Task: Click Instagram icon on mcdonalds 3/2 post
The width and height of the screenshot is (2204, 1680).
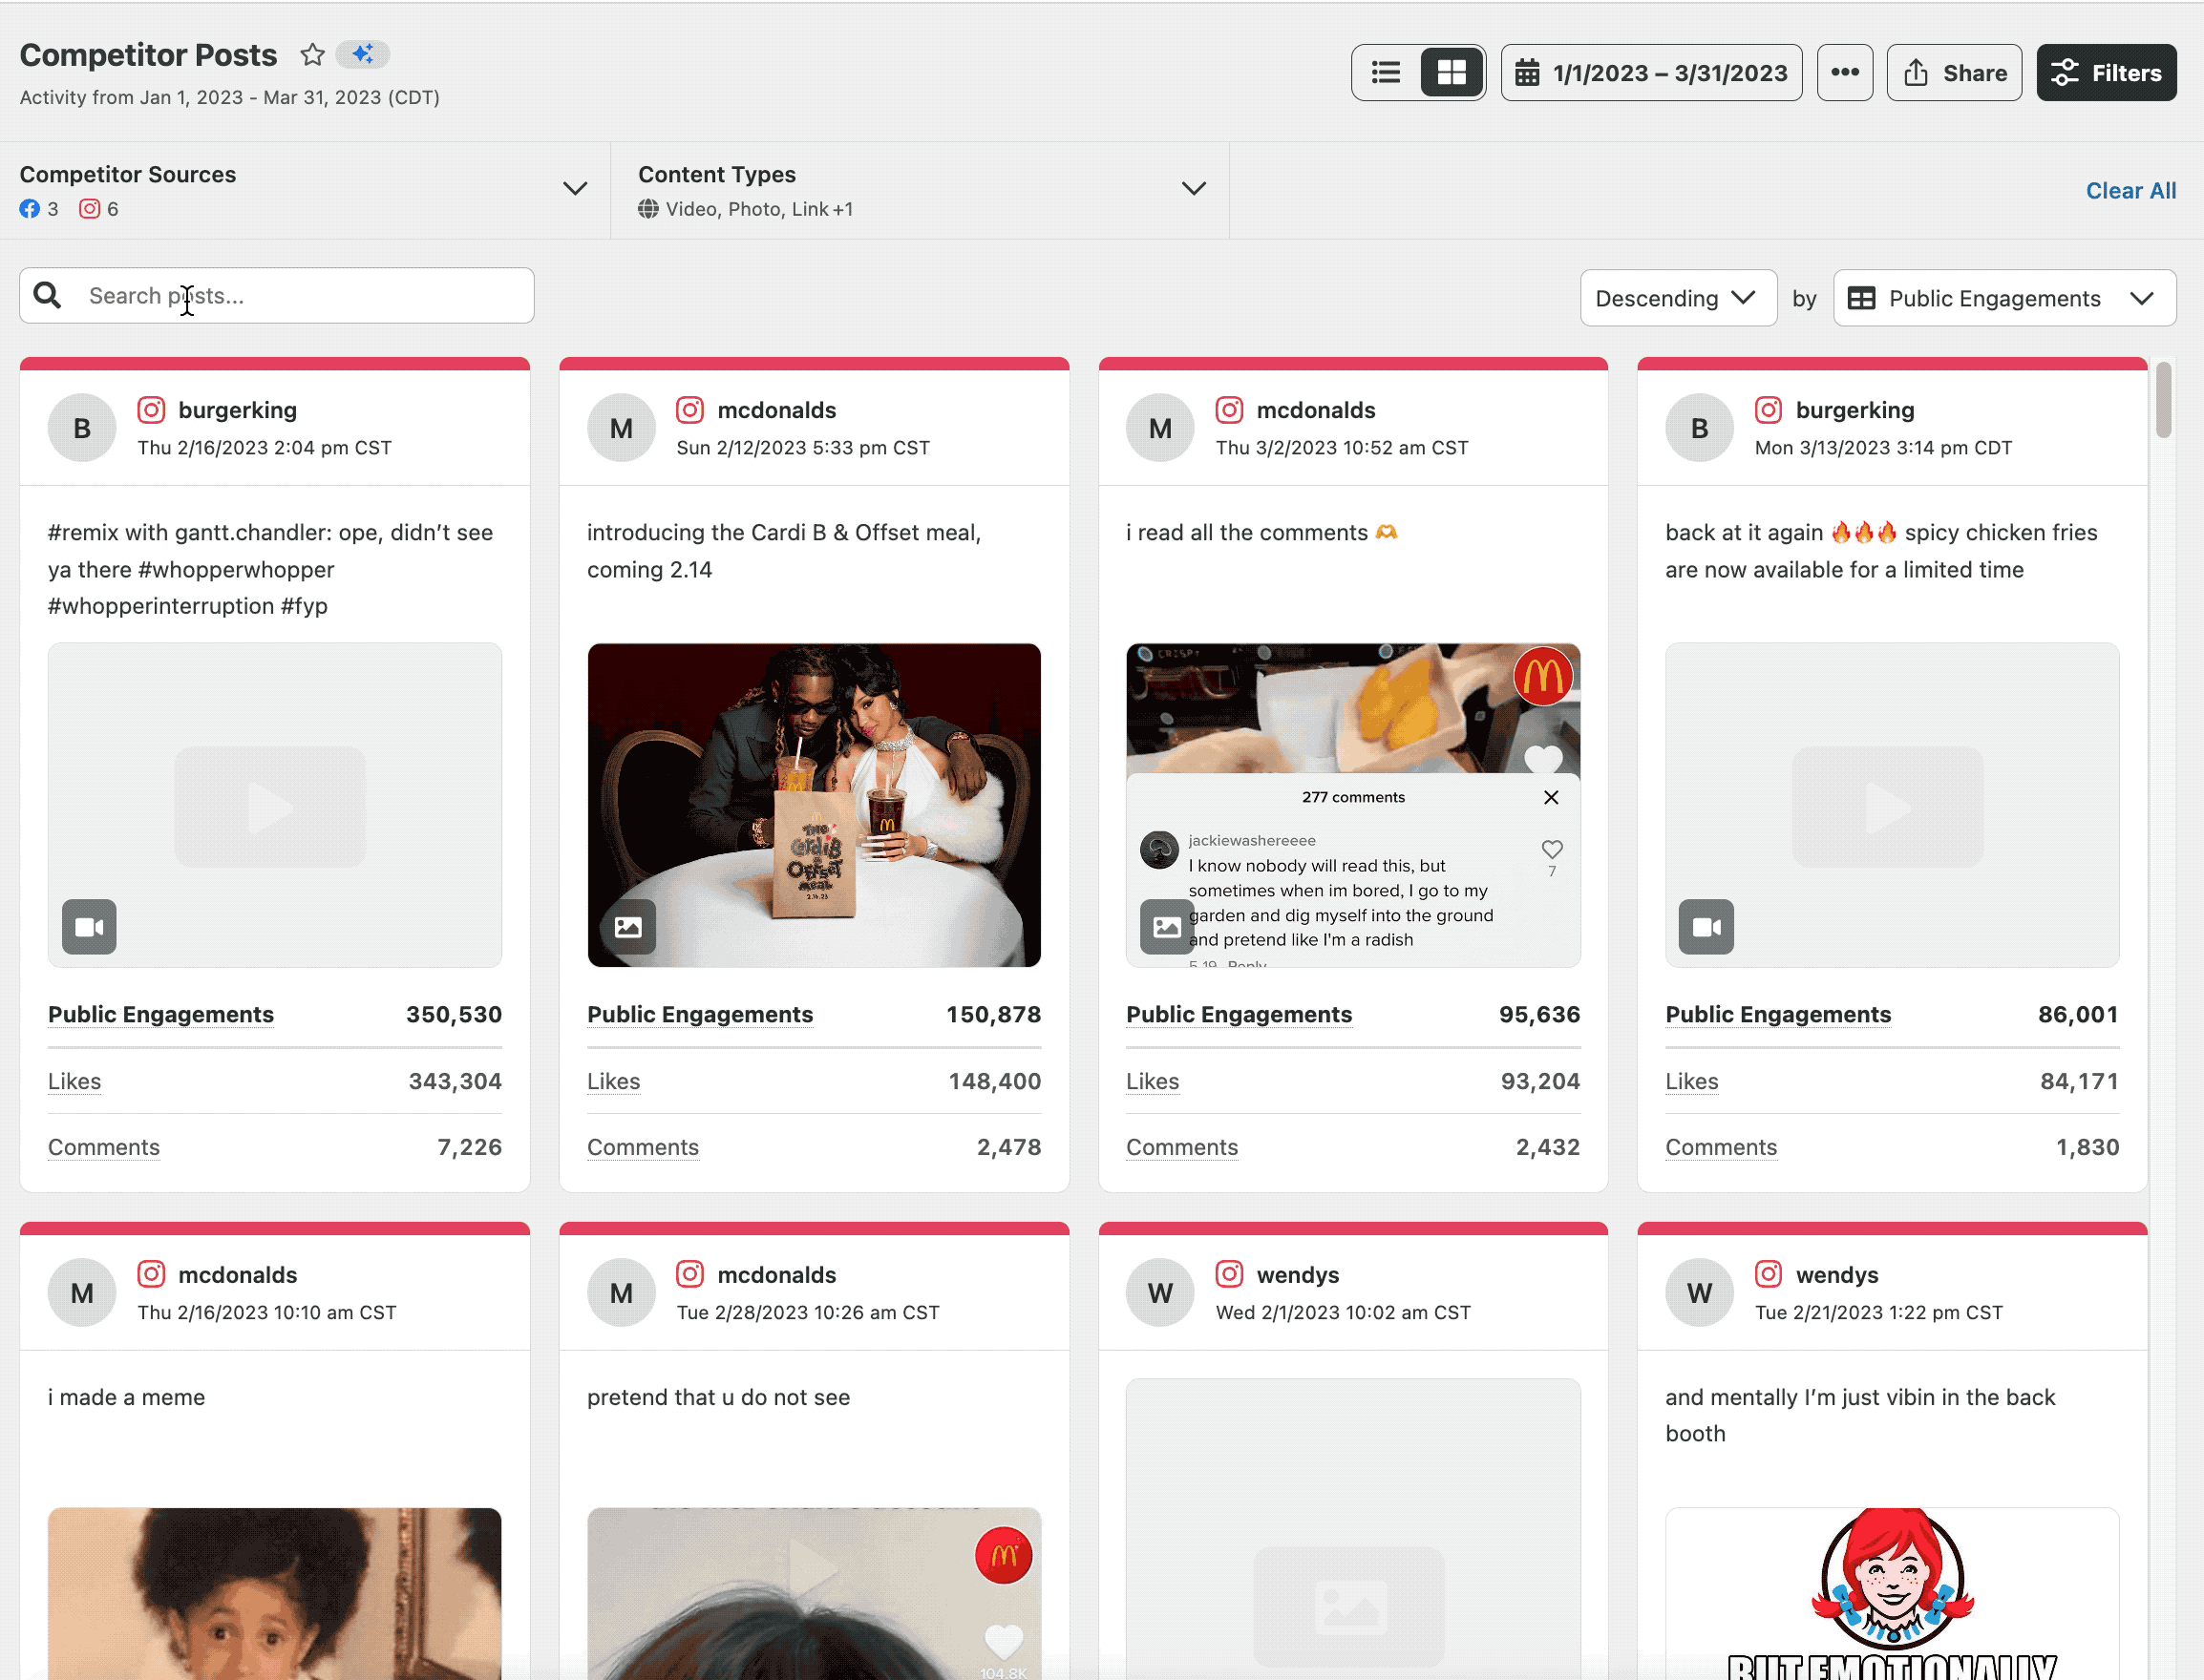Action: pos(1230,410)
